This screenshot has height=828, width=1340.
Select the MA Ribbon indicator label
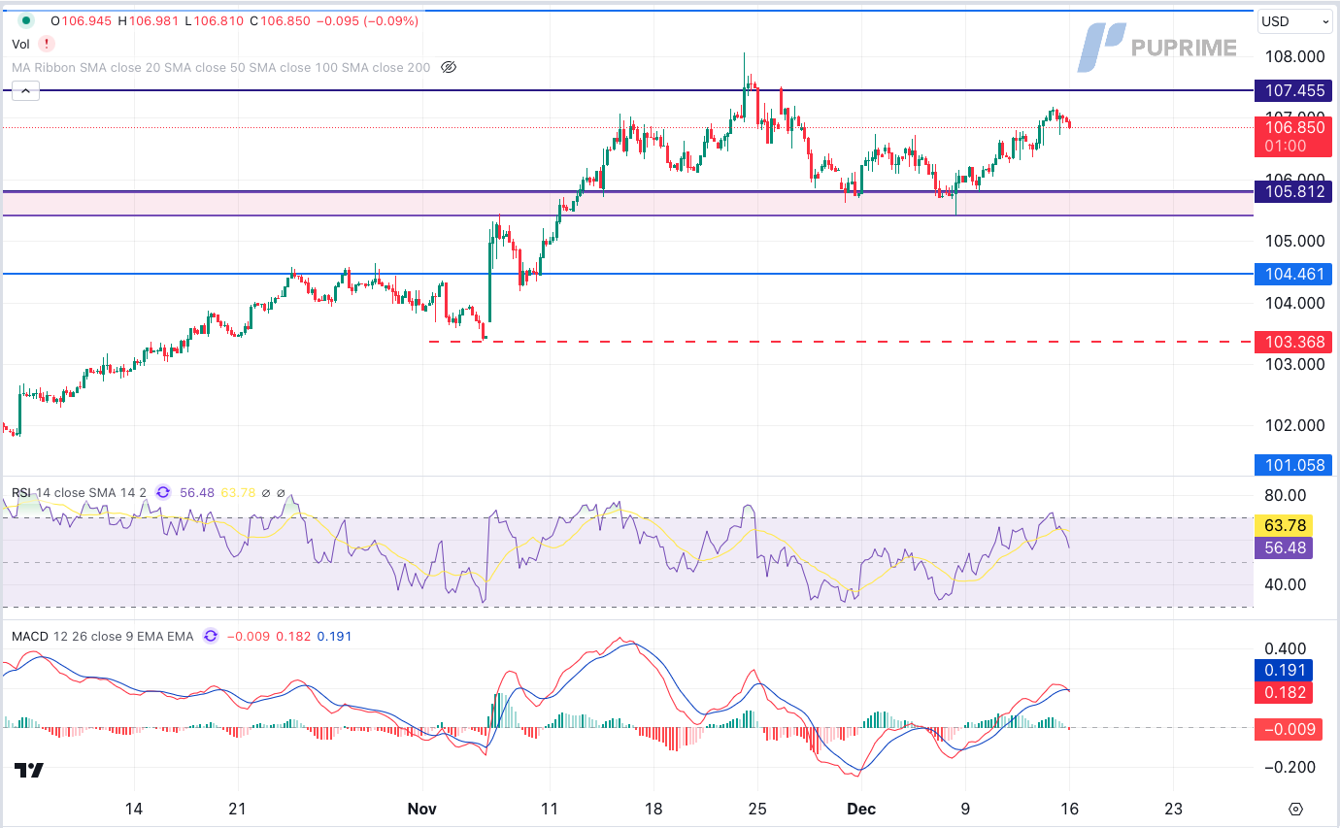pyautogui.click(x=221, y=67)
